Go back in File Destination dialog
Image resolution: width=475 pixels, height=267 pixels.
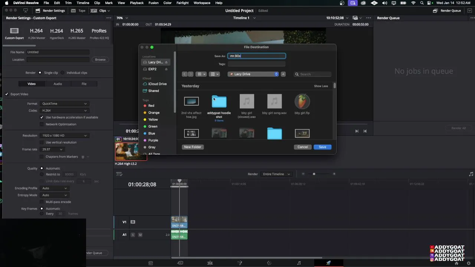tap(184, 74)
